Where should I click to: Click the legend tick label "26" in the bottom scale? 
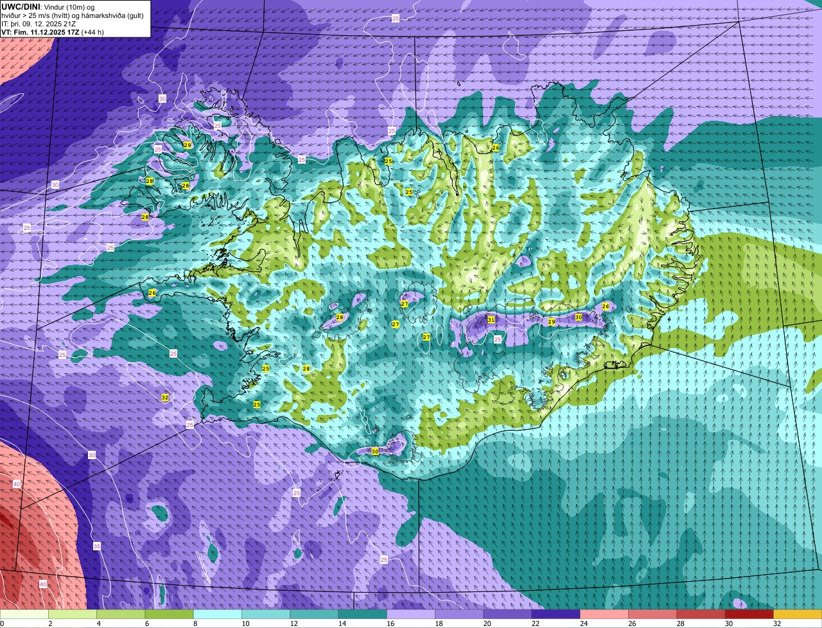[x=633, y=624]
